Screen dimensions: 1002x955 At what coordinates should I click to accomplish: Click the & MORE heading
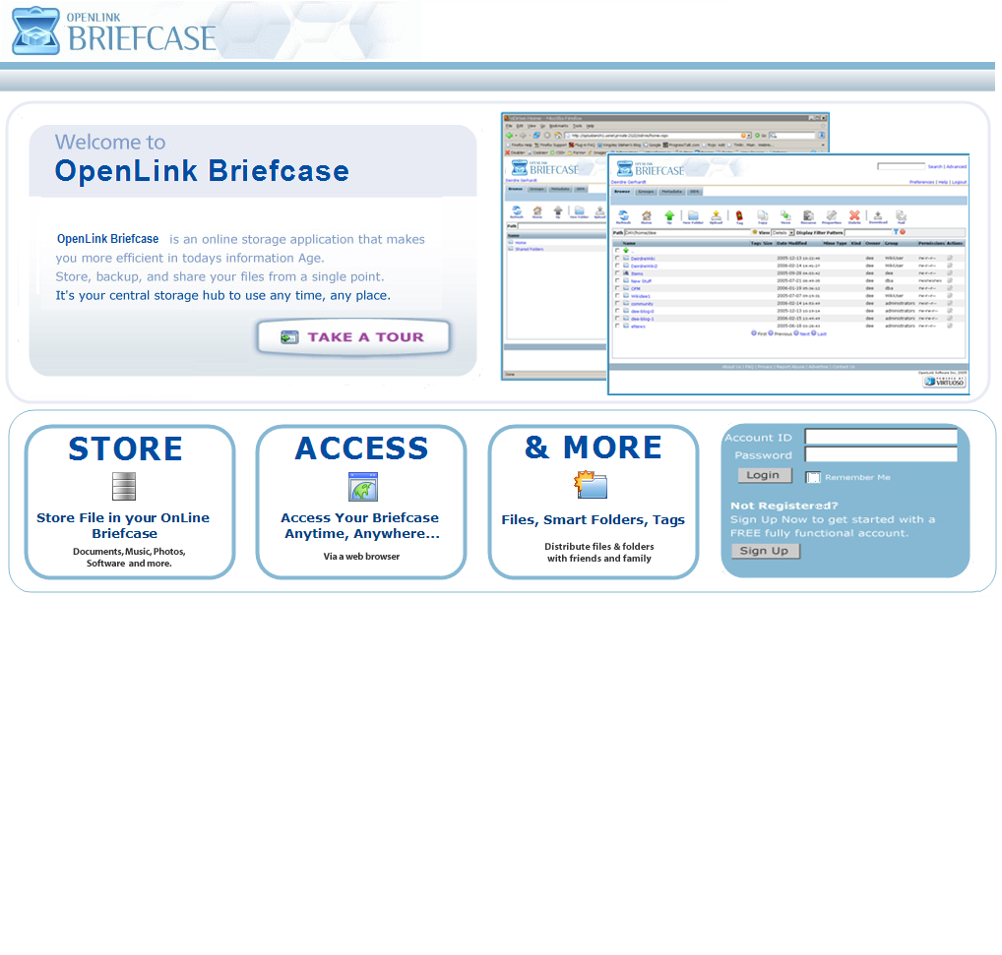tap(594, 447)
